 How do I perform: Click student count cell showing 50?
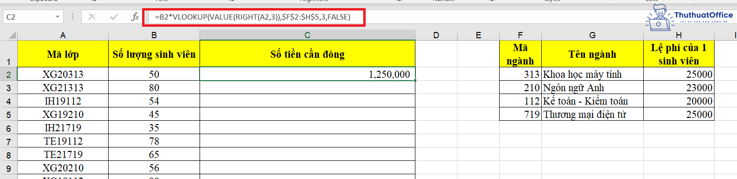tap(154, 74)
